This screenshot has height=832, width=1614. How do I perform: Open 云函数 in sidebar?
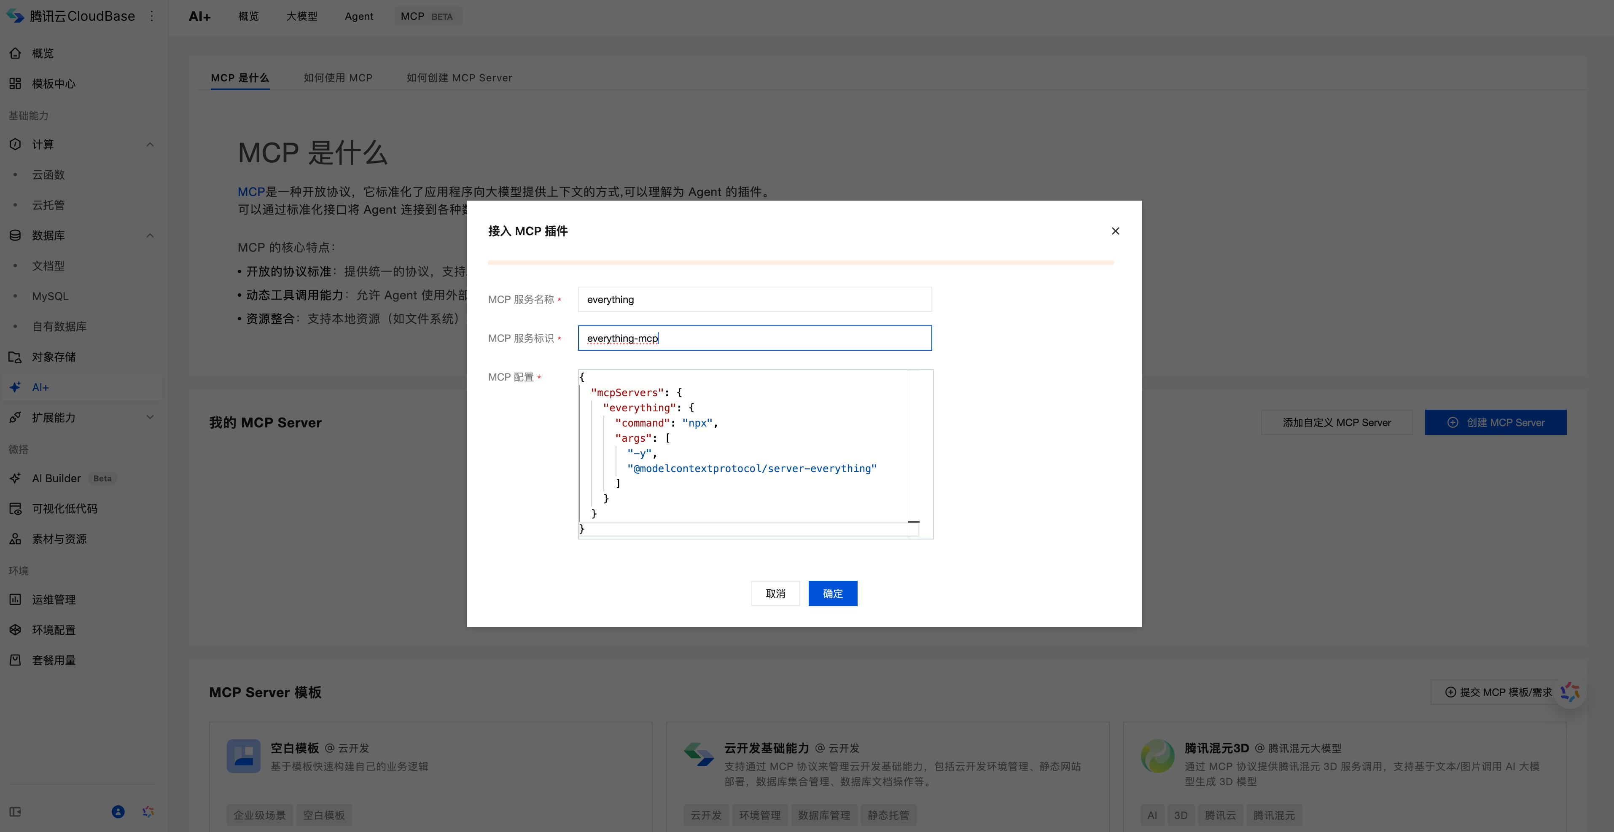coord(49,175)
